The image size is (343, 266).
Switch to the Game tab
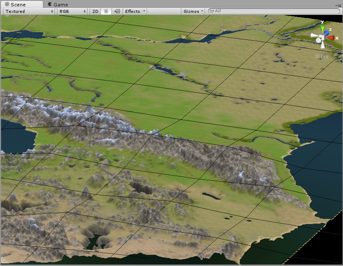click(x=60, y=4)
